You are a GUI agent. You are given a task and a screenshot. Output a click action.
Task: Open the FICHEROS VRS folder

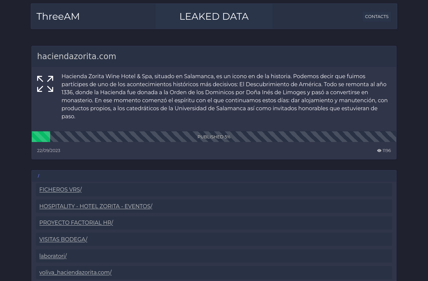[x=61, y=190]
